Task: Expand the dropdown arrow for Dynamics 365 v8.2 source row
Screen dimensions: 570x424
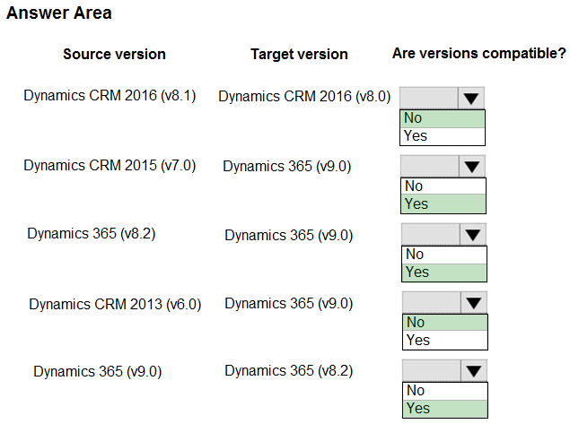Action: click(472, 235)
